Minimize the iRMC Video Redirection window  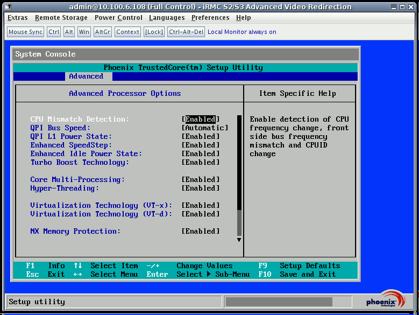pos(394,7)
